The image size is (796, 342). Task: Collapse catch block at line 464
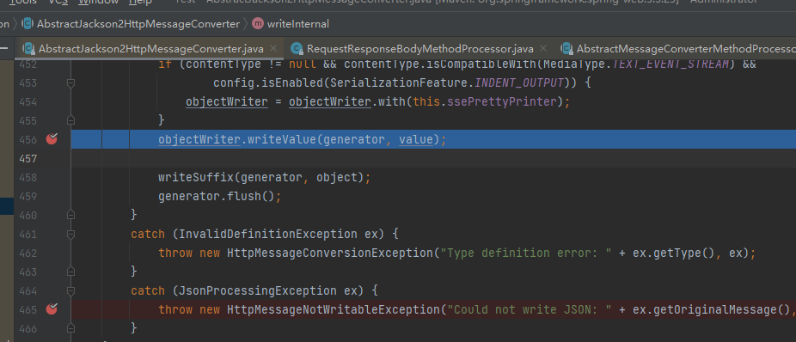71,290
